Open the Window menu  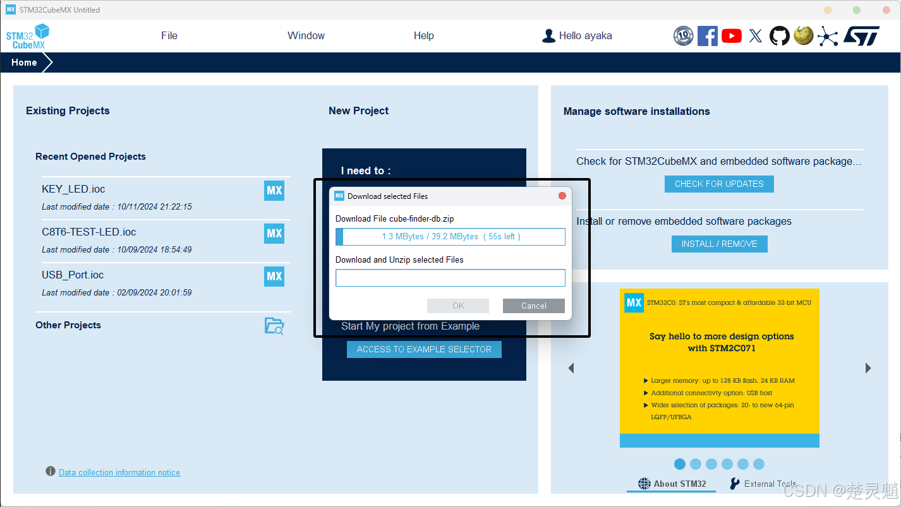click(x=306, y=36)
